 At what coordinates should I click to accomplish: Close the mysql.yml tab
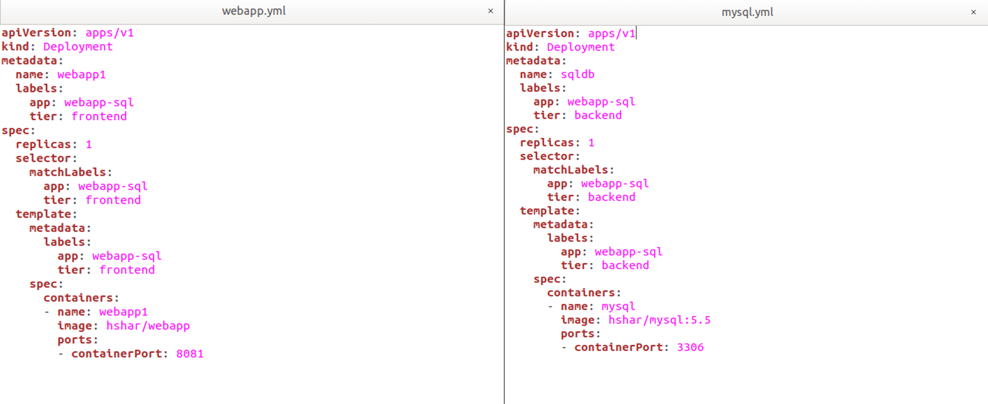point(973,12)
